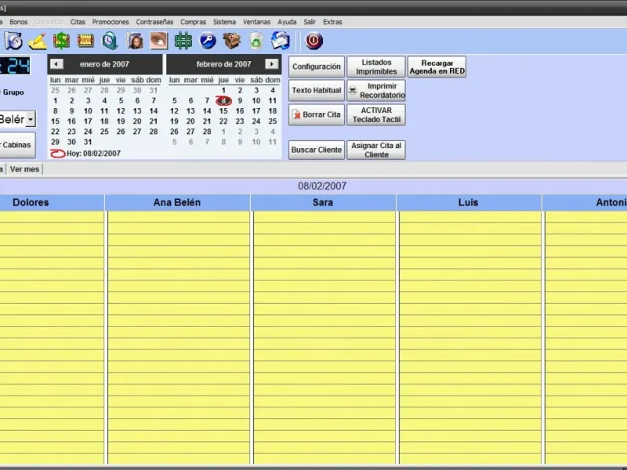The height and width of the screenshot is (470, 627).
Task: Click the Configuración button
Action: 317,67
